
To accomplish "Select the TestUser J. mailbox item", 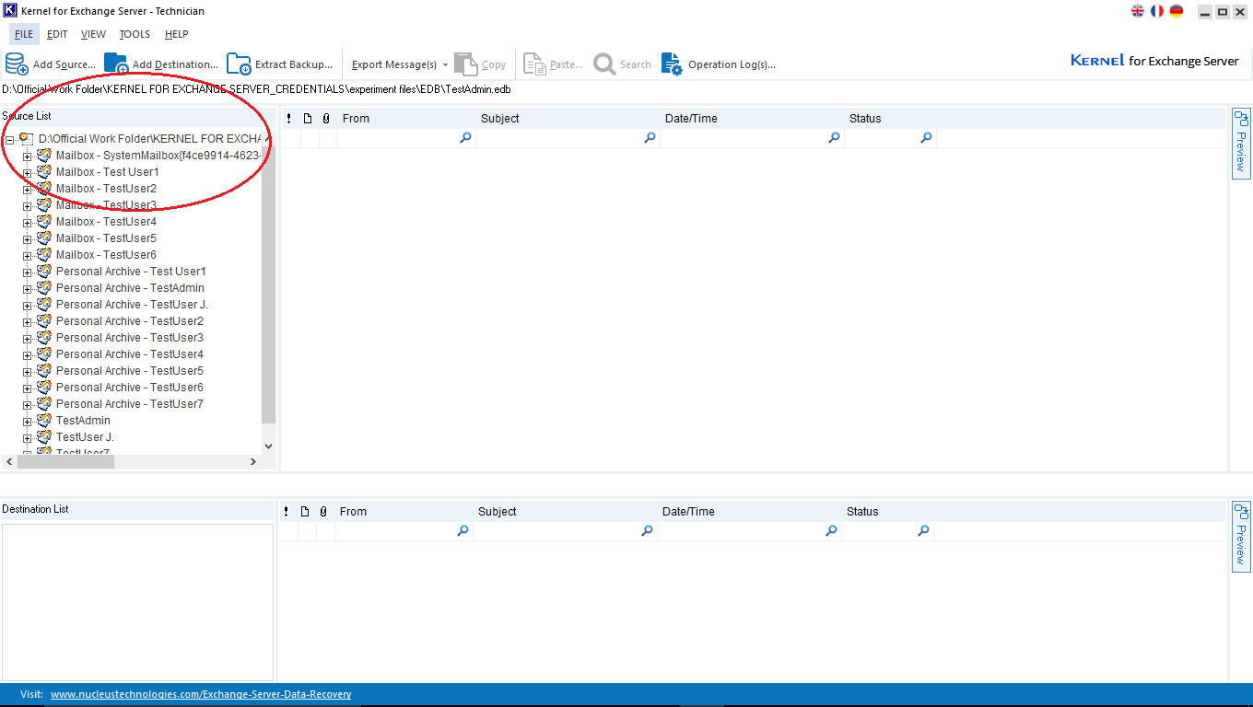I will point(85,437).
